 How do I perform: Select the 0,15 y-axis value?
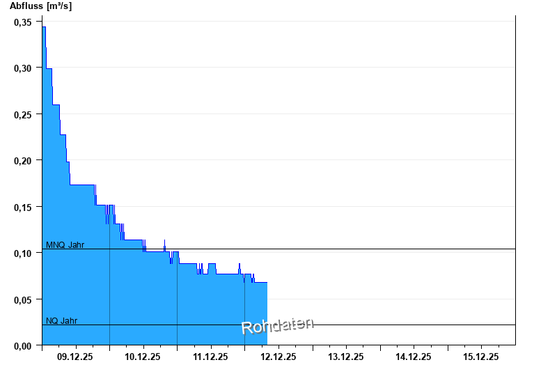pyautogui.click(x=23, y=208)
